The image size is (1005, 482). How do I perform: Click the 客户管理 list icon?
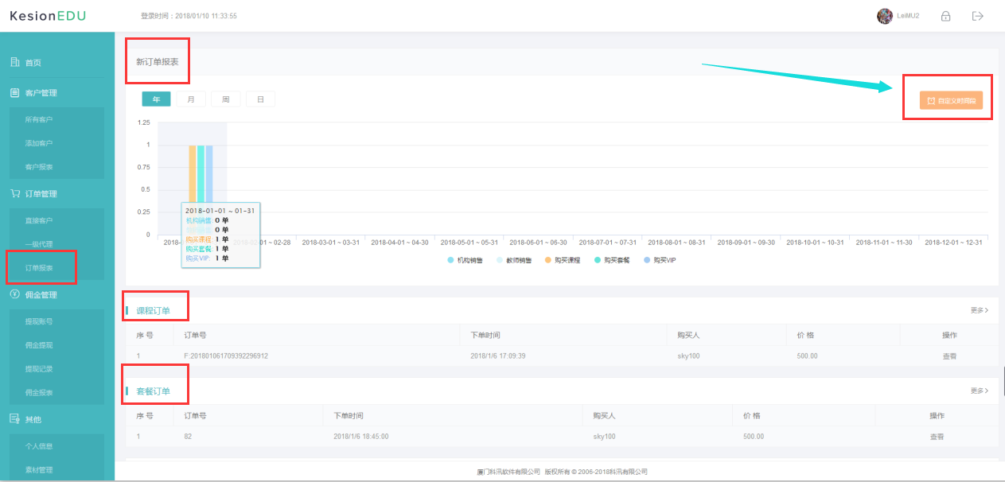point(14,92)
